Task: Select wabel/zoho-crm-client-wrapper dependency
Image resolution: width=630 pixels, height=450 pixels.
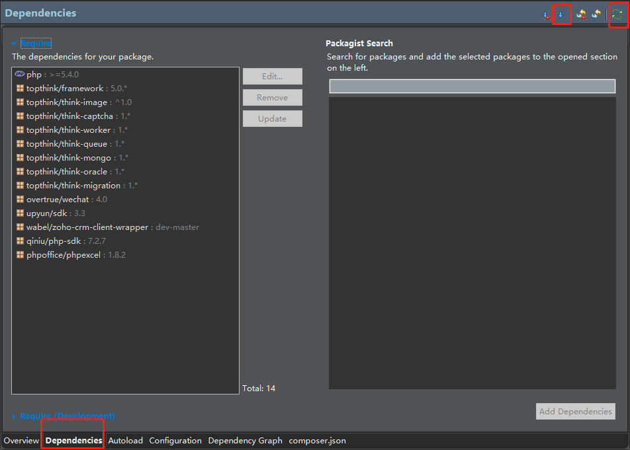Action: (87, 227)
